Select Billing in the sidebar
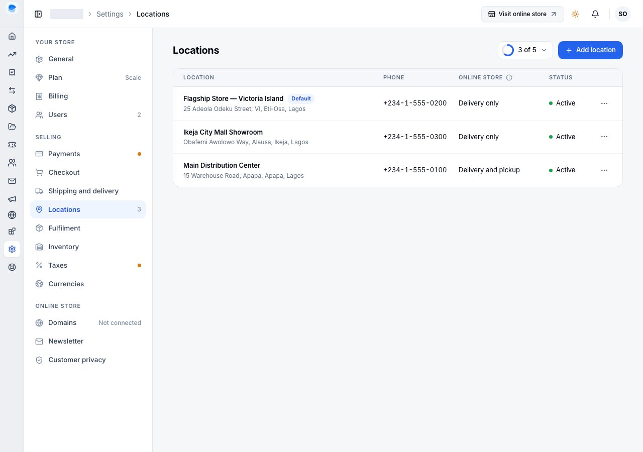The width and height of the screenshot is (643, 452). [88, 96]
